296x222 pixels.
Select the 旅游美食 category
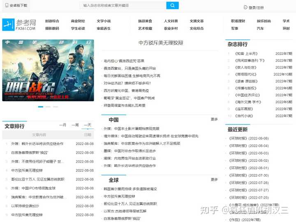click(145, 21)
